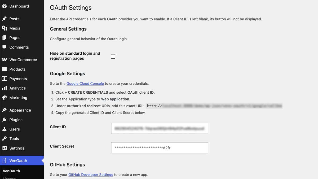The image size is (318, 179).
Task: Open the Appearance menu item
Action: tap(22, 110)
